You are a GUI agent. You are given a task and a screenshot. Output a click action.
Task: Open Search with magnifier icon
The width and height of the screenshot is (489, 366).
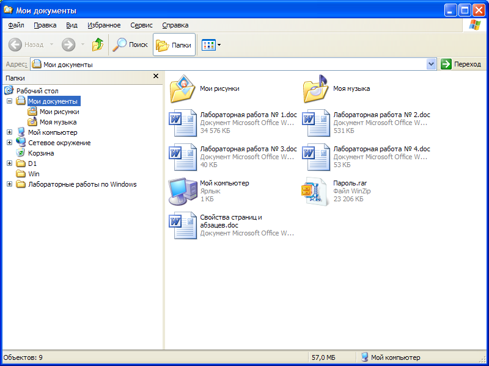130,45
